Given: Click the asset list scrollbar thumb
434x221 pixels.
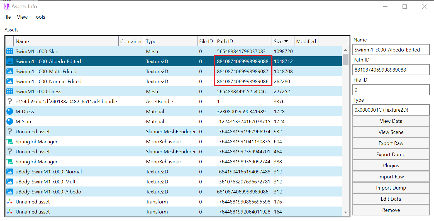Looking at the screenshot, I should point(345,59).
